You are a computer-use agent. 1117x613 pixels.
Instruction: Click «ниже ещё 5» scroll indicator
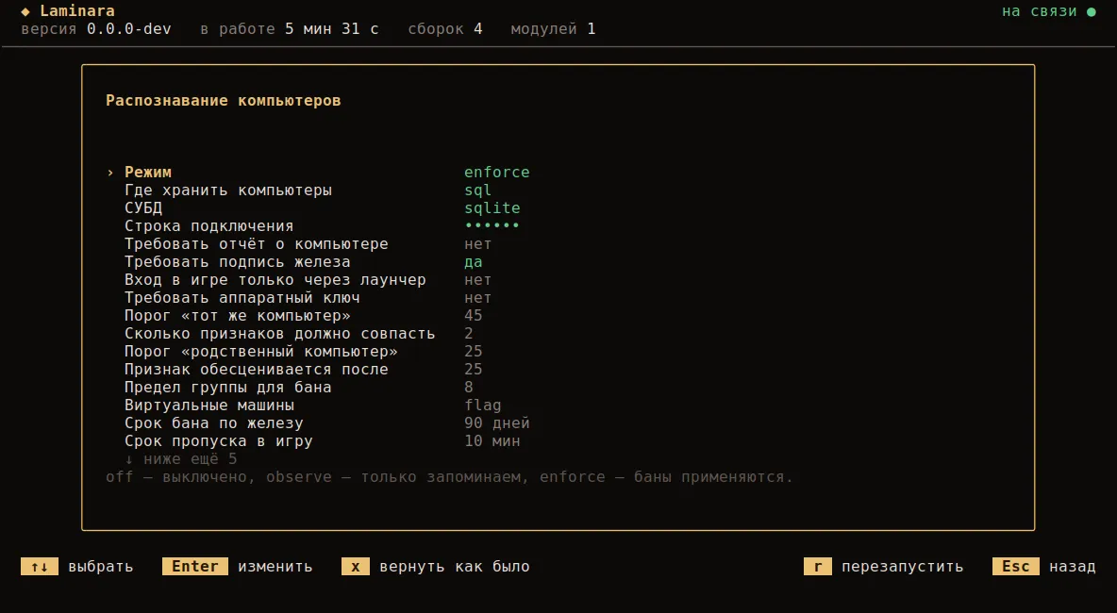pos(181,459)
